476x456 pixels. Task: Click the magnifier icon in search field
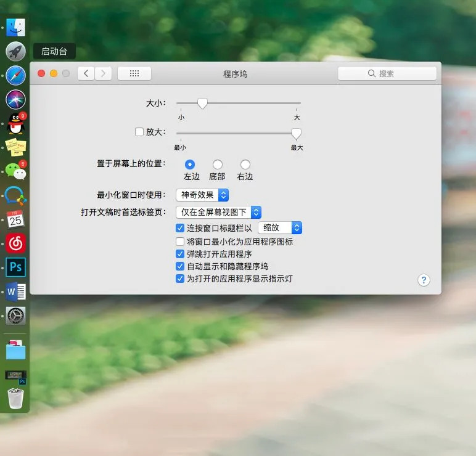pyautogui.click(x=372, y=73)
